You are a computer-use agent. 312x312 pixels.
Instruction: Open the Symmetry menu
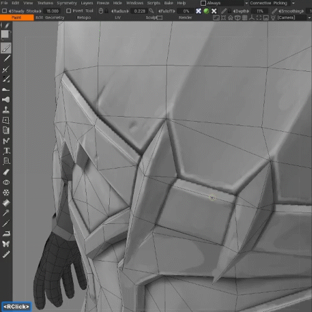(x=67, y=3)
